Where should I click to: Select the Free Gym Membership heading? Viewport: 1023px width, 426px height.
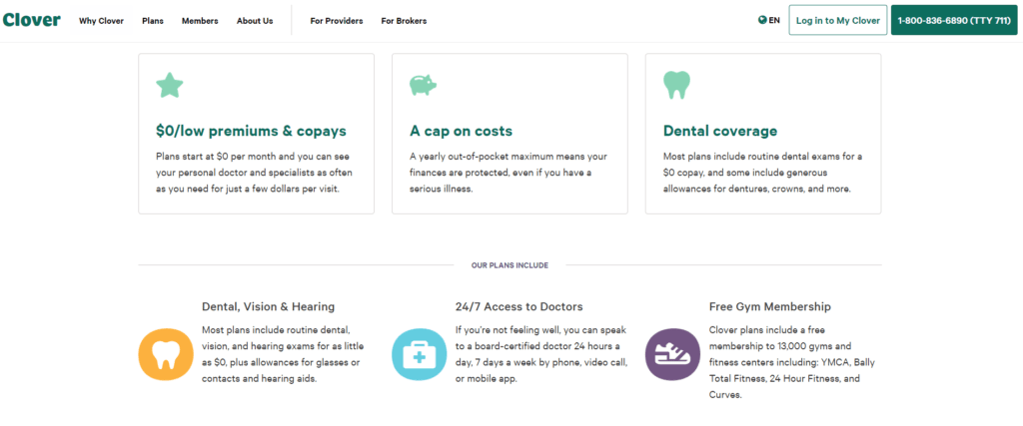click(x=770, y=306)
